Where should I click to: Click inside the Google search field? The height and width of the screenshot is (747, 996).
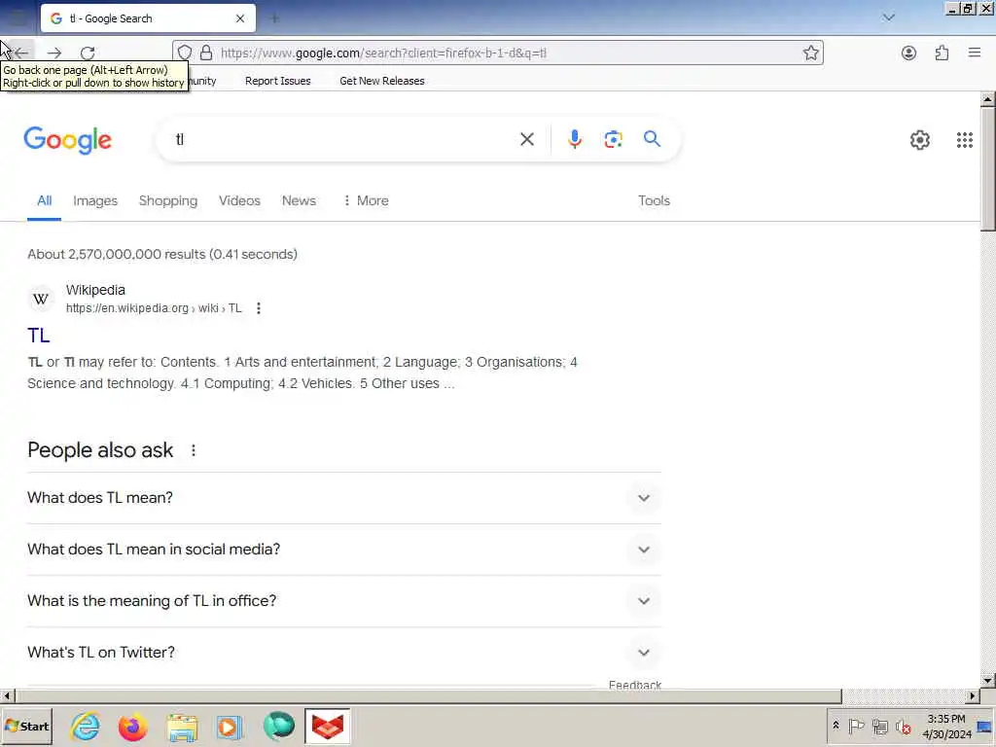click(x=343, y=139)
